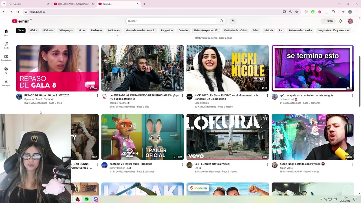Open a new browser tab
361x203 pixels.
point(144,4)
